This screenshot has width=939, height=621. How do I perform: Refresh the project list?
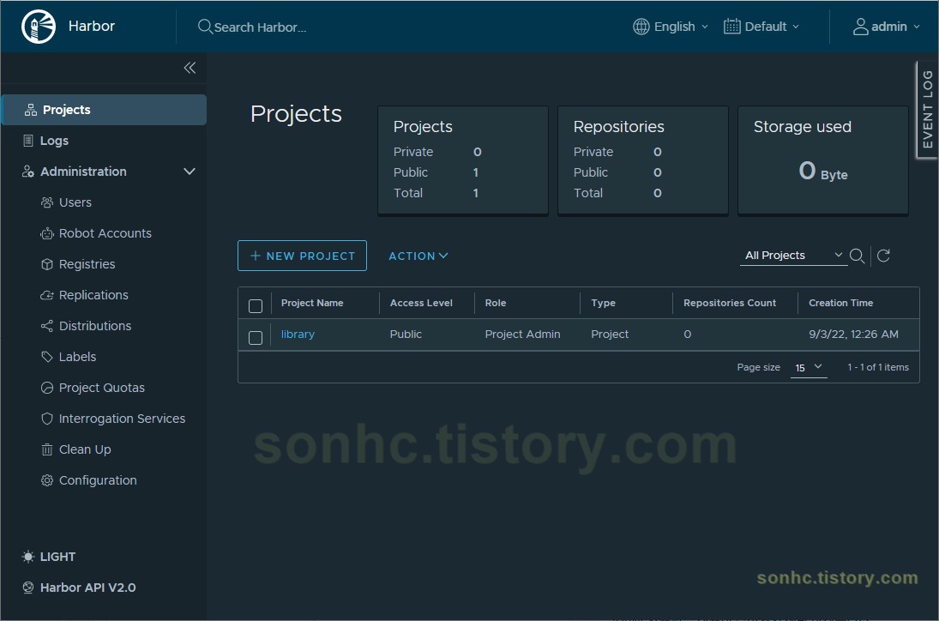point(883,256)
